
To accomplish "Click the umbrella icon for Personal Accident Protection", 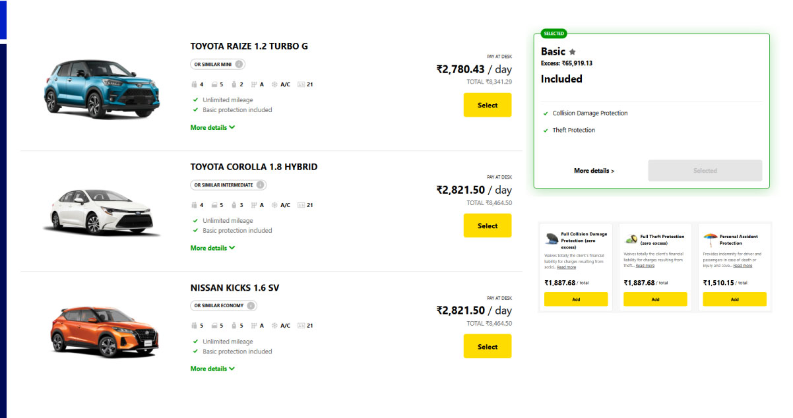I will point(712,239).
